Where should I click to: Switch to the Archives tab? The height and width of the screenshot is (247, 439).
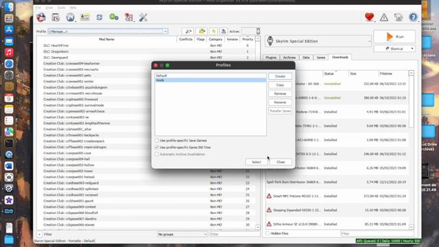pos(289,58)
